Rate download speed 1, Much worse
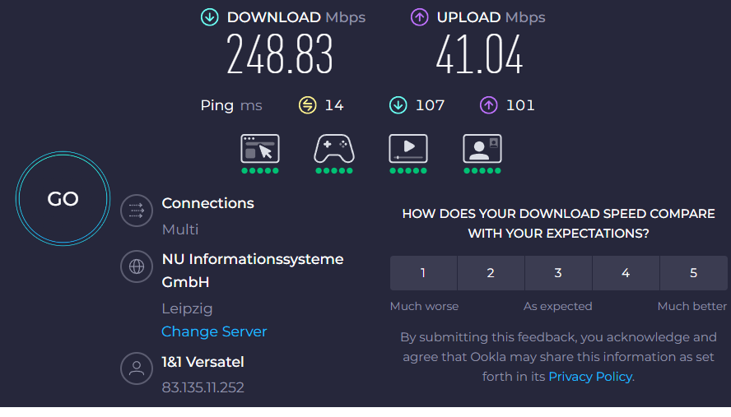The height and width of the screenshot is (417, 731). tap(423, 273)
